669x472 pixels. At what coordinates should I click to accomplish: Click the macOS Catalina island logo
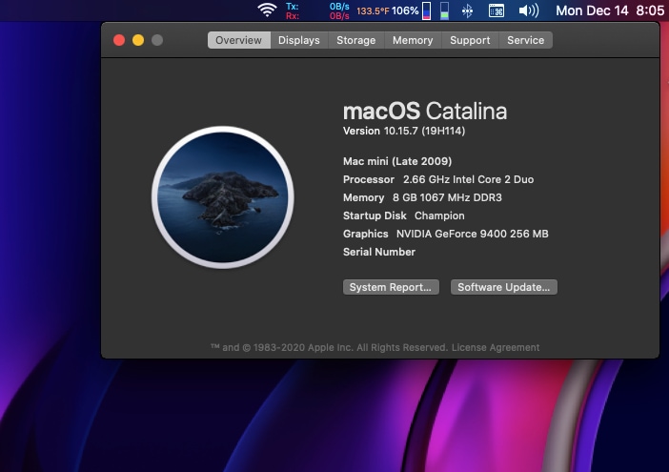point(223,197)
